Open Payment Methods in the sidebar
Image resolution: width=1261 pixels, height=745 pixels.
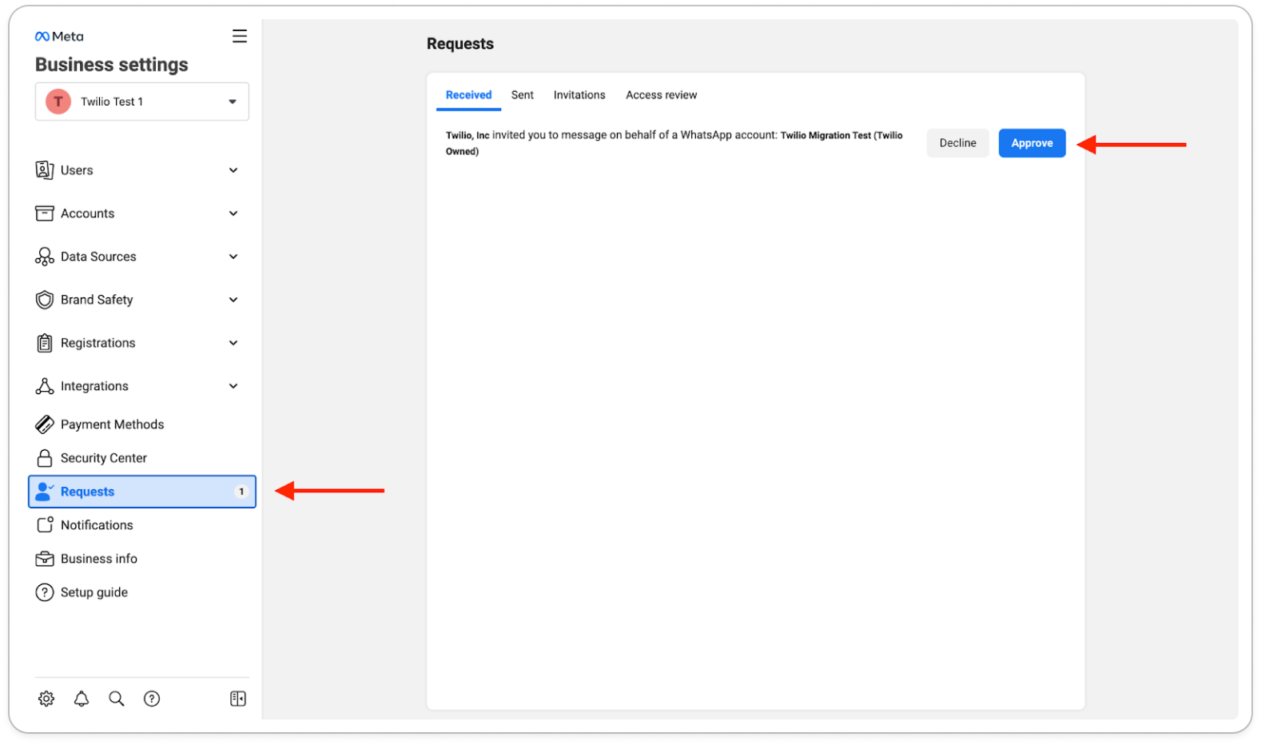(112, 424)
